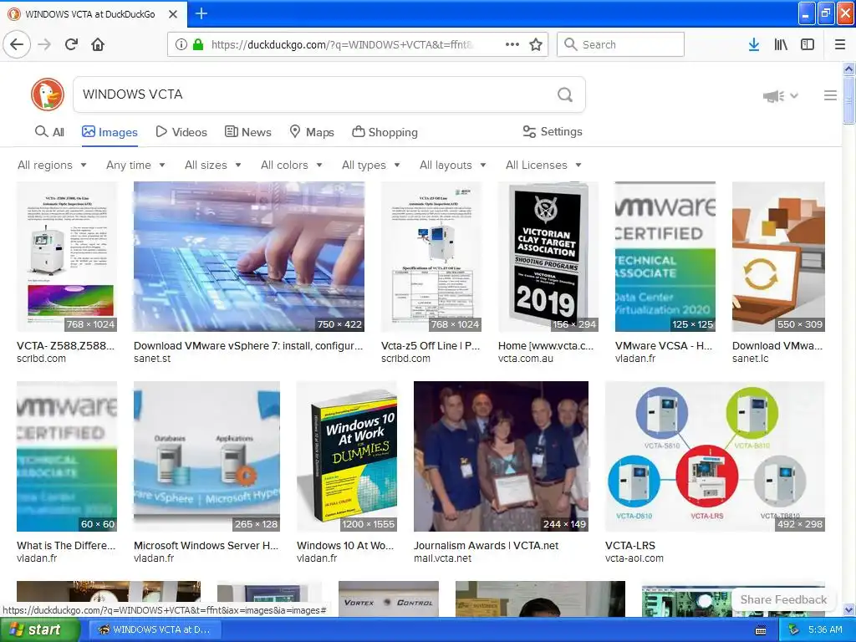Expand the All types filter
Image resolution: width=856 pixels, height=642 pixels.
370,165
